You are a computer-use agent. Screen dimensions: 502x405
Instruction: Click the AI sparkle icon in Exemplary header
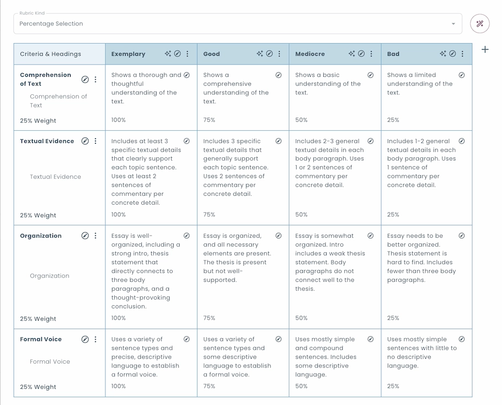168,54
